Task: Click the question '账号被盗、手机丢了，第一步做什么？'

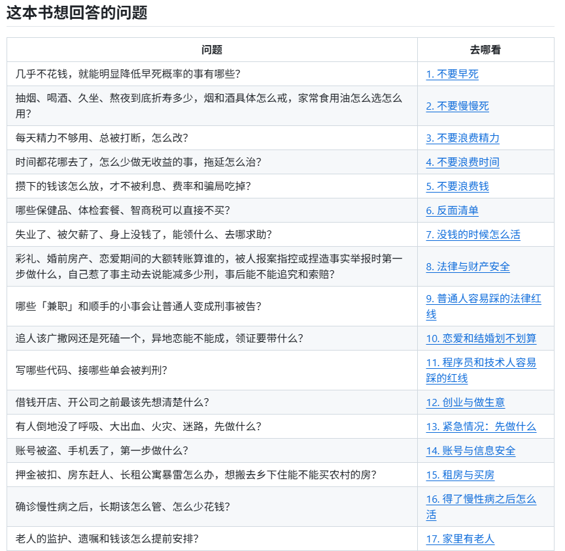Action: pyautogui.click(x=101, y=450)
